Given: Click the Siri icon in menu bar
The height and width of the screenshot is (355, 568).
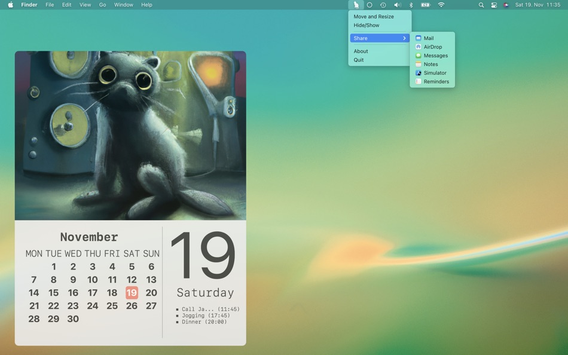Looking at the screenshot, I should 506,5.
